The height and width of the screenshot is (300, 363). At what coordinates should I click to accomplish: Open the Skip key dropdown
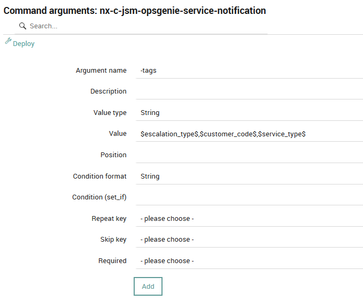[249, 240]
